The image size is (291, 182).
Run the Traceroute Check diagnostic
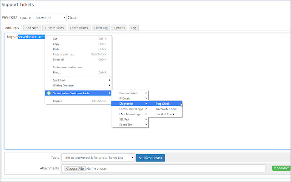(165, 109)
